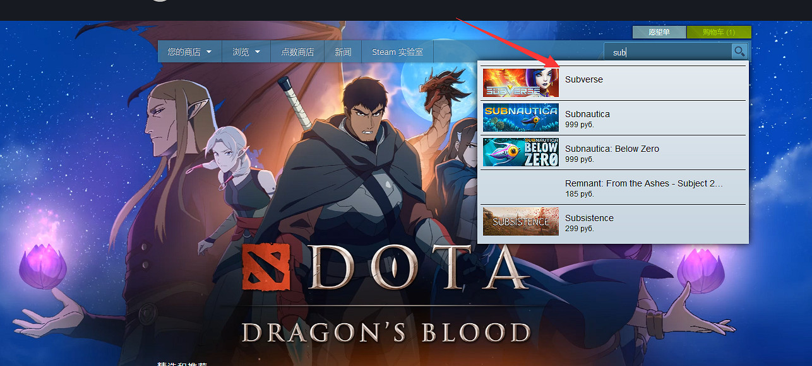The width and height of the screenshot is (812, 366).
Task: Select the Subnautica thumbnail image
Action: coord(521,118)
